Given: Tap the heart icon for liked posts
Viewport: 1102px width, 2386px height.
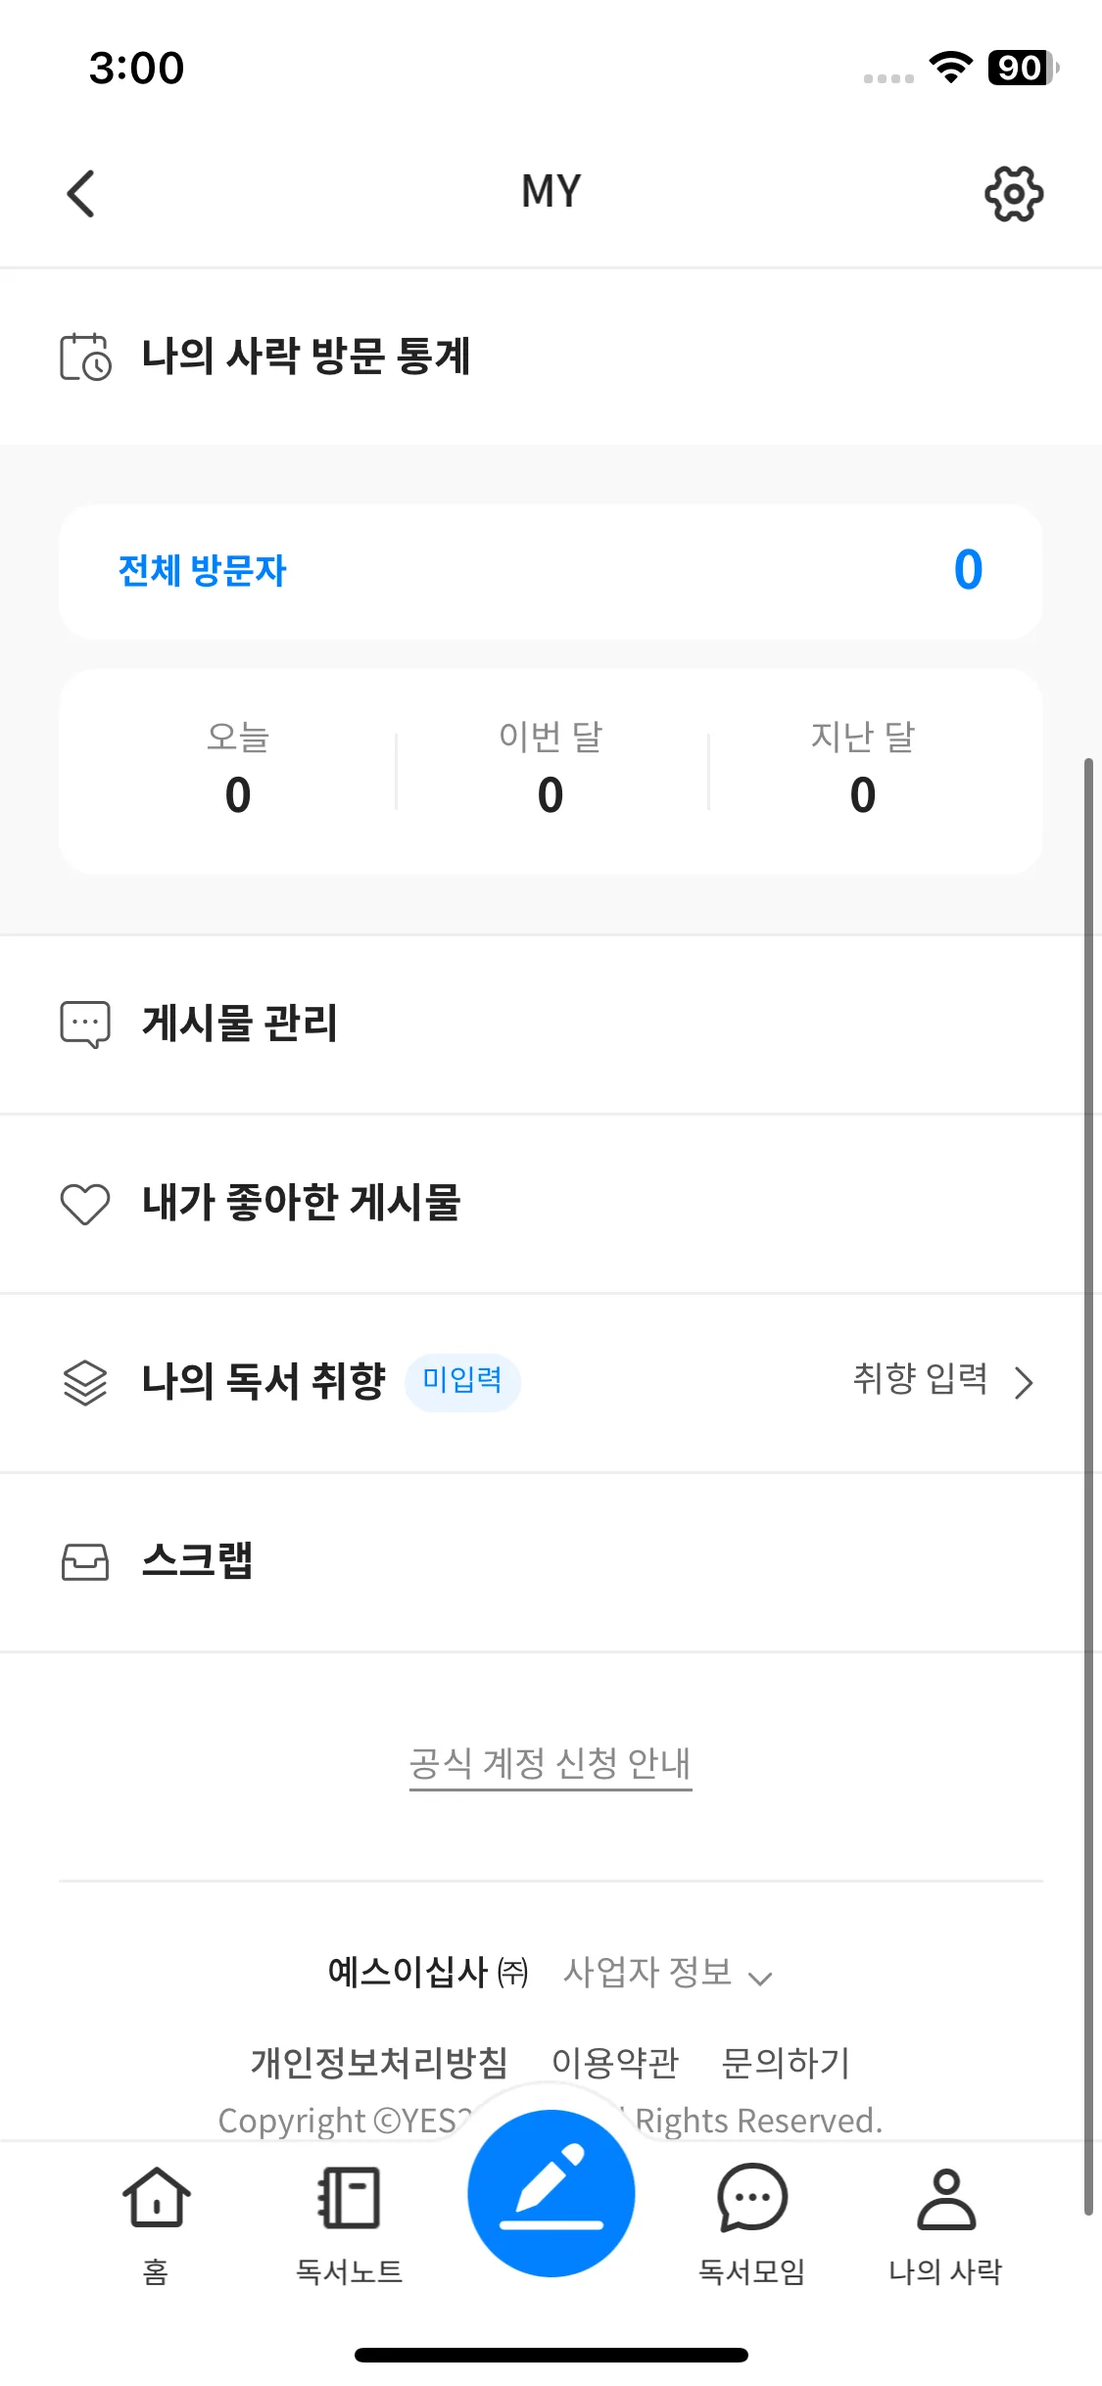Looking at the screenshot, I should pyautogui.click(x=85, y=1204).
